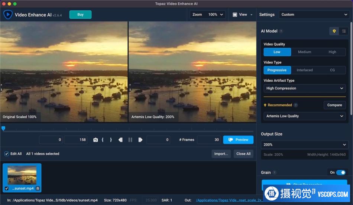Screen dimensions: 353x205
Task: Click the Buy button
Action: pyautogui.click(x=80, y=14)
